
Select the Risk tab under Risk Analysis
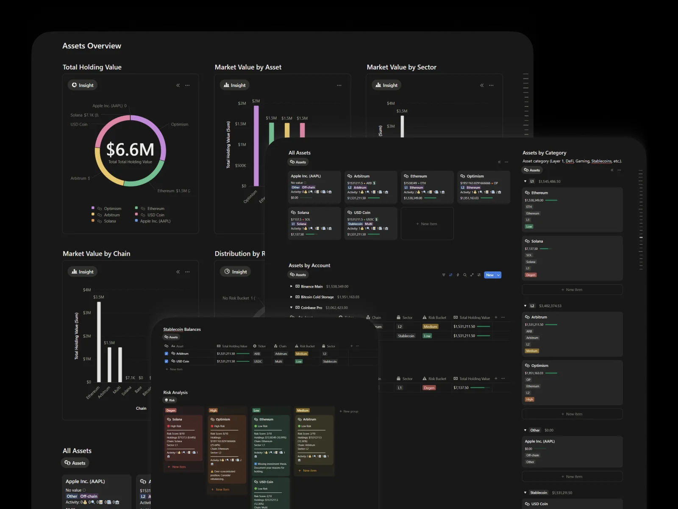(x=169, y=400)
